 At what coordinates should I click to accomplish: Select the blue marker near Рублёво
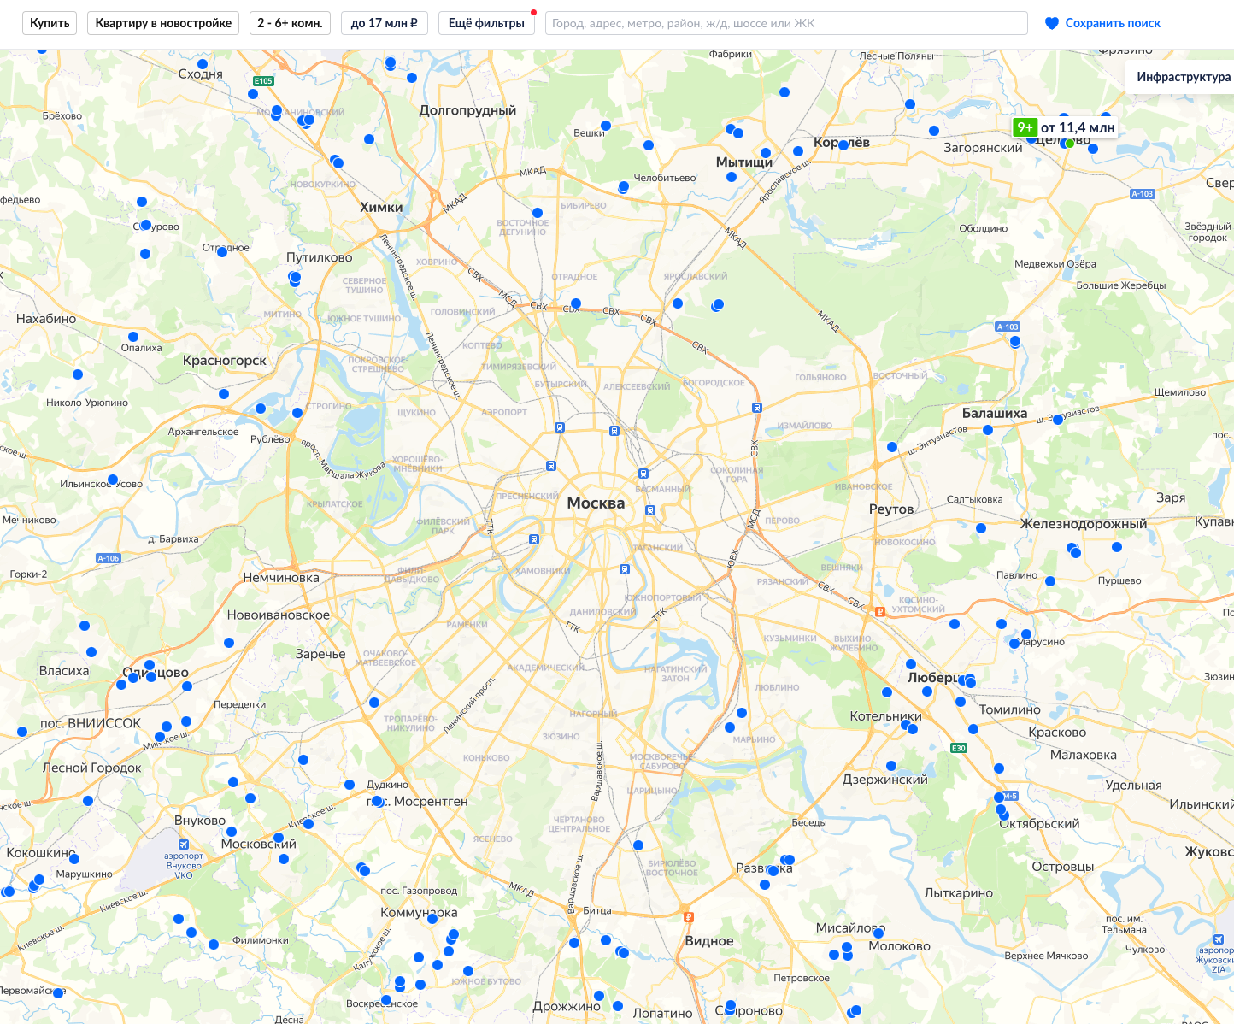pos(261,409)
